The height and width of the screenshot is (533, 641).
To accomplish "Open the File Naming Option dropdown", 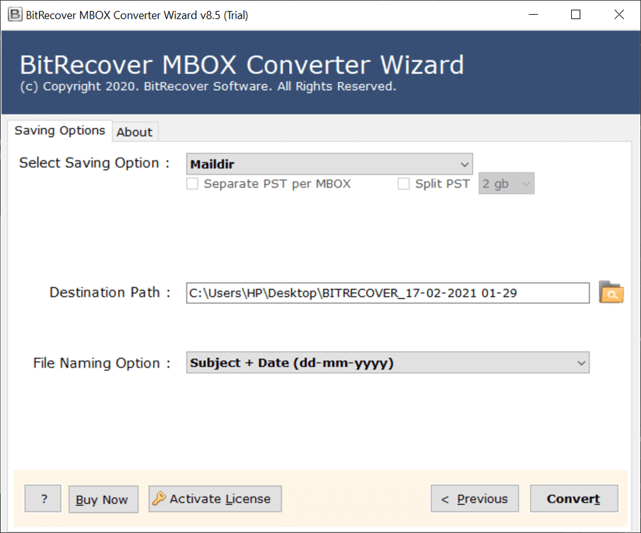I will (388, 363).
